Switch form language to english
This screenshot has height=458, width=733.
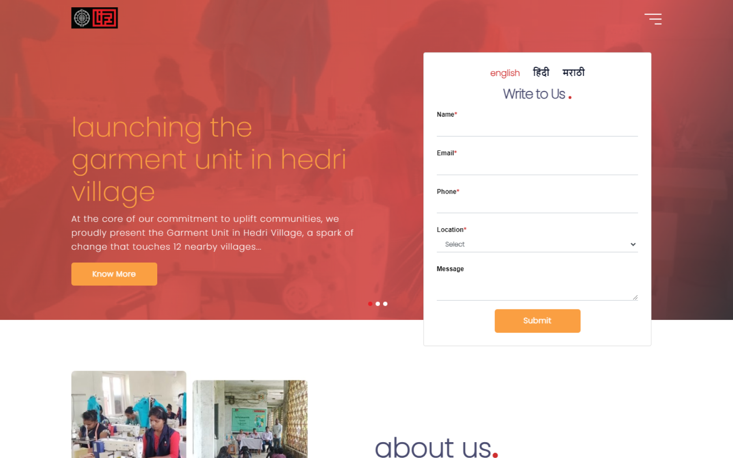(505, 73)
